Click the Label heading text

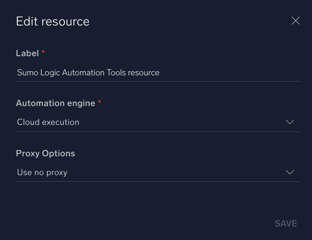tap(27, 53)
